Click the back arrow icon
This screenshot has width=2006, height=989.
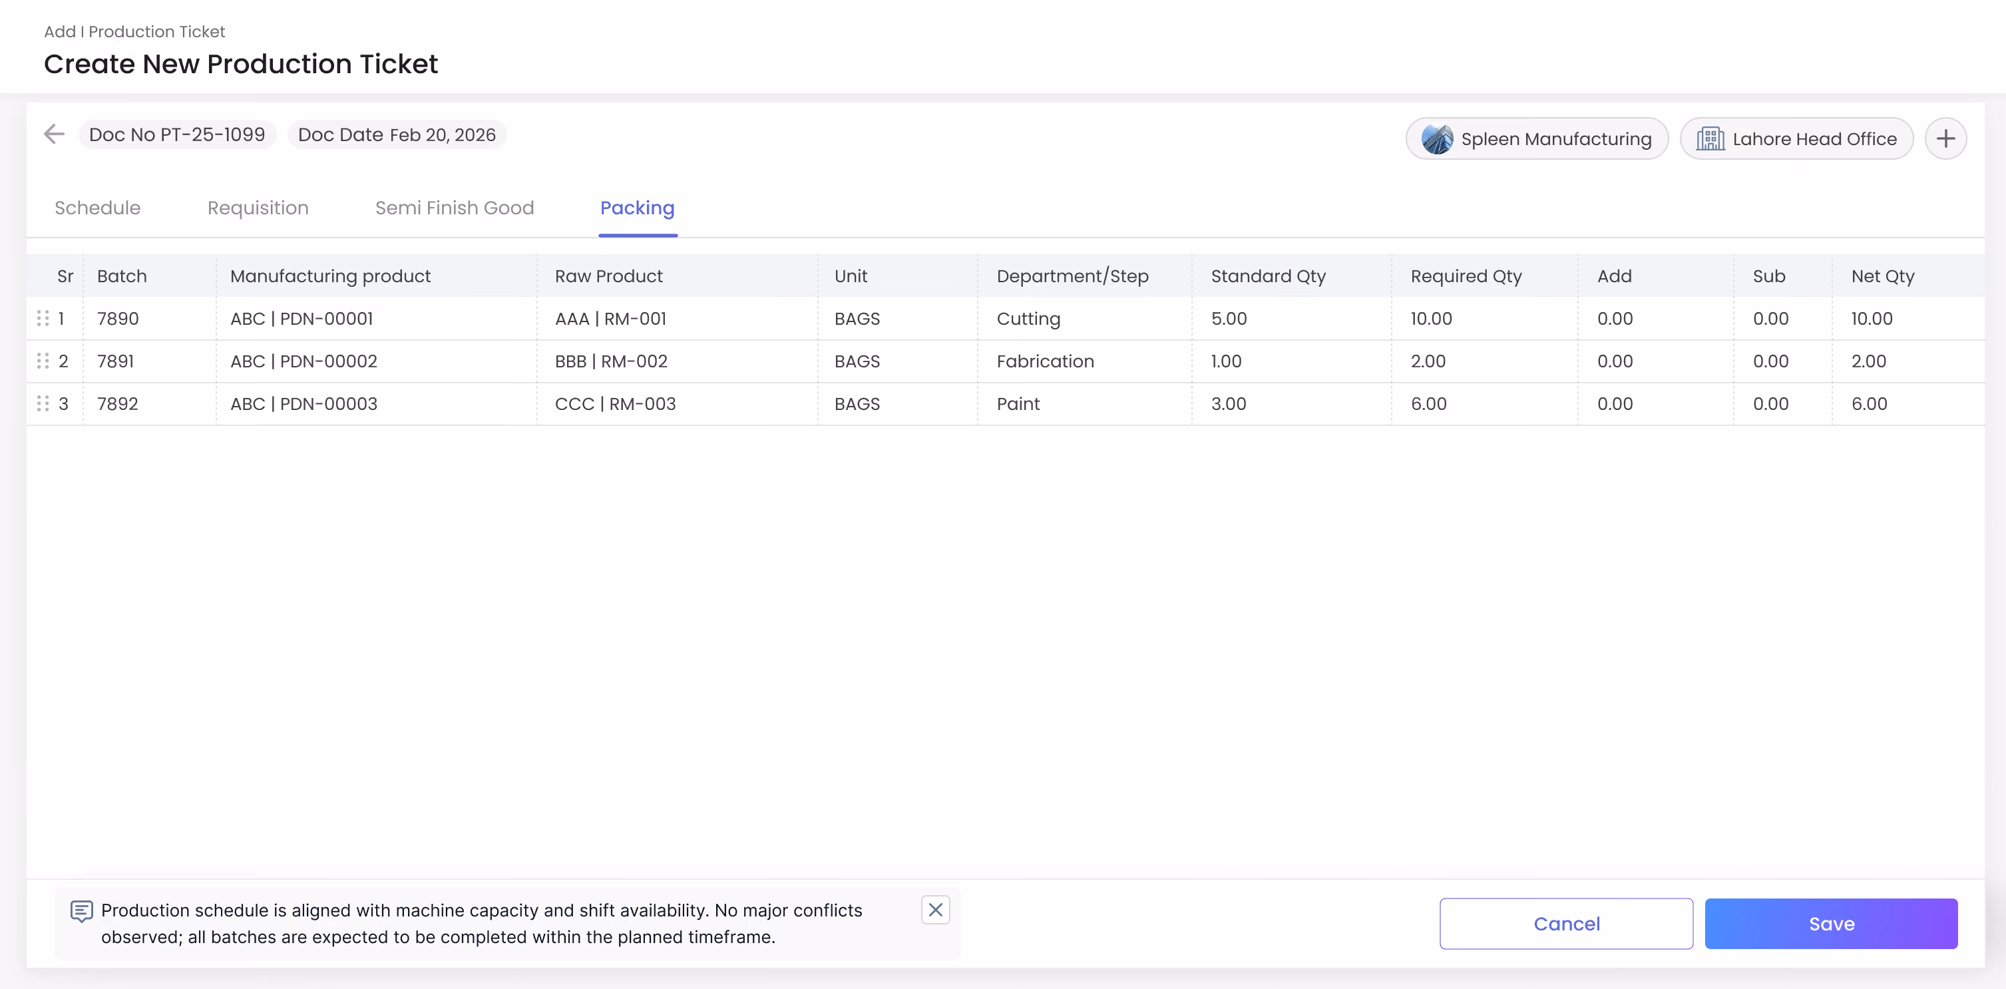coord(54,134)
